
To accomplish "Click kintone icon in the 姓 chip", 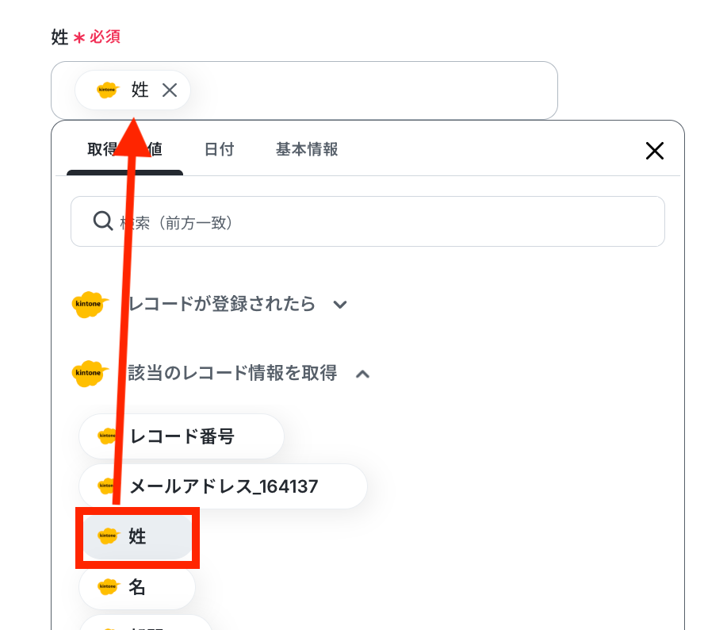I will (x=108, y=90).
